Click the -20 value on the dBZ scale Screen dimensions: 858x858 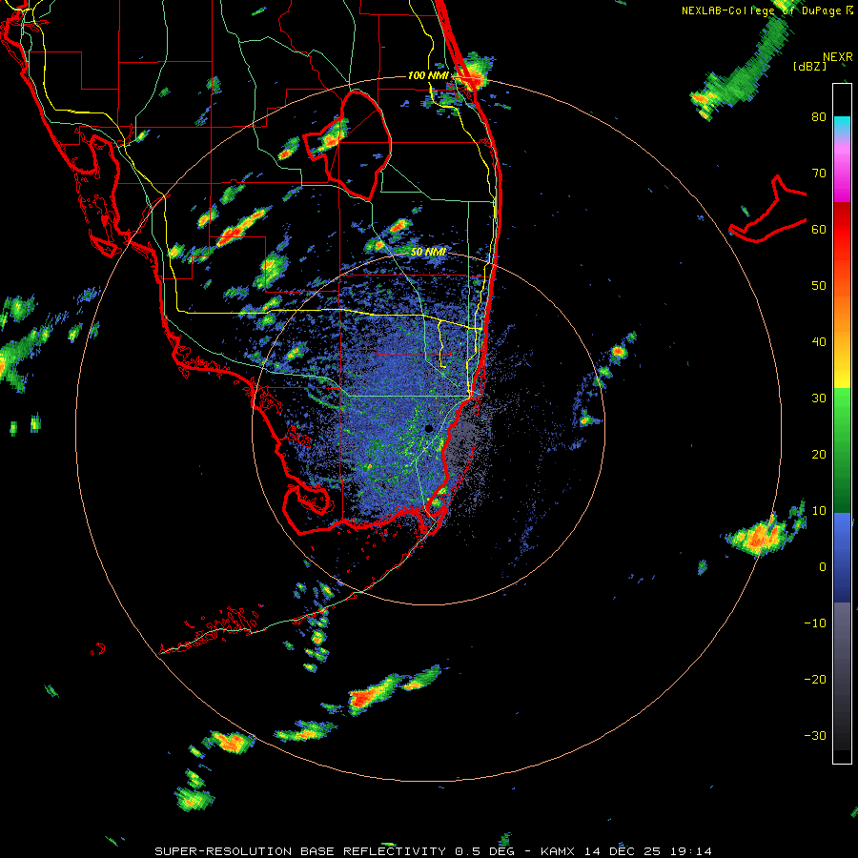[x=815, y=679]
